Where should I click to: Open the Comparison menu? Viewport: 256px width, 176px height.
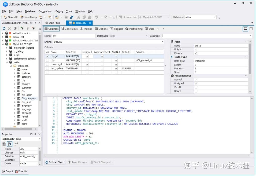(45, 11)
